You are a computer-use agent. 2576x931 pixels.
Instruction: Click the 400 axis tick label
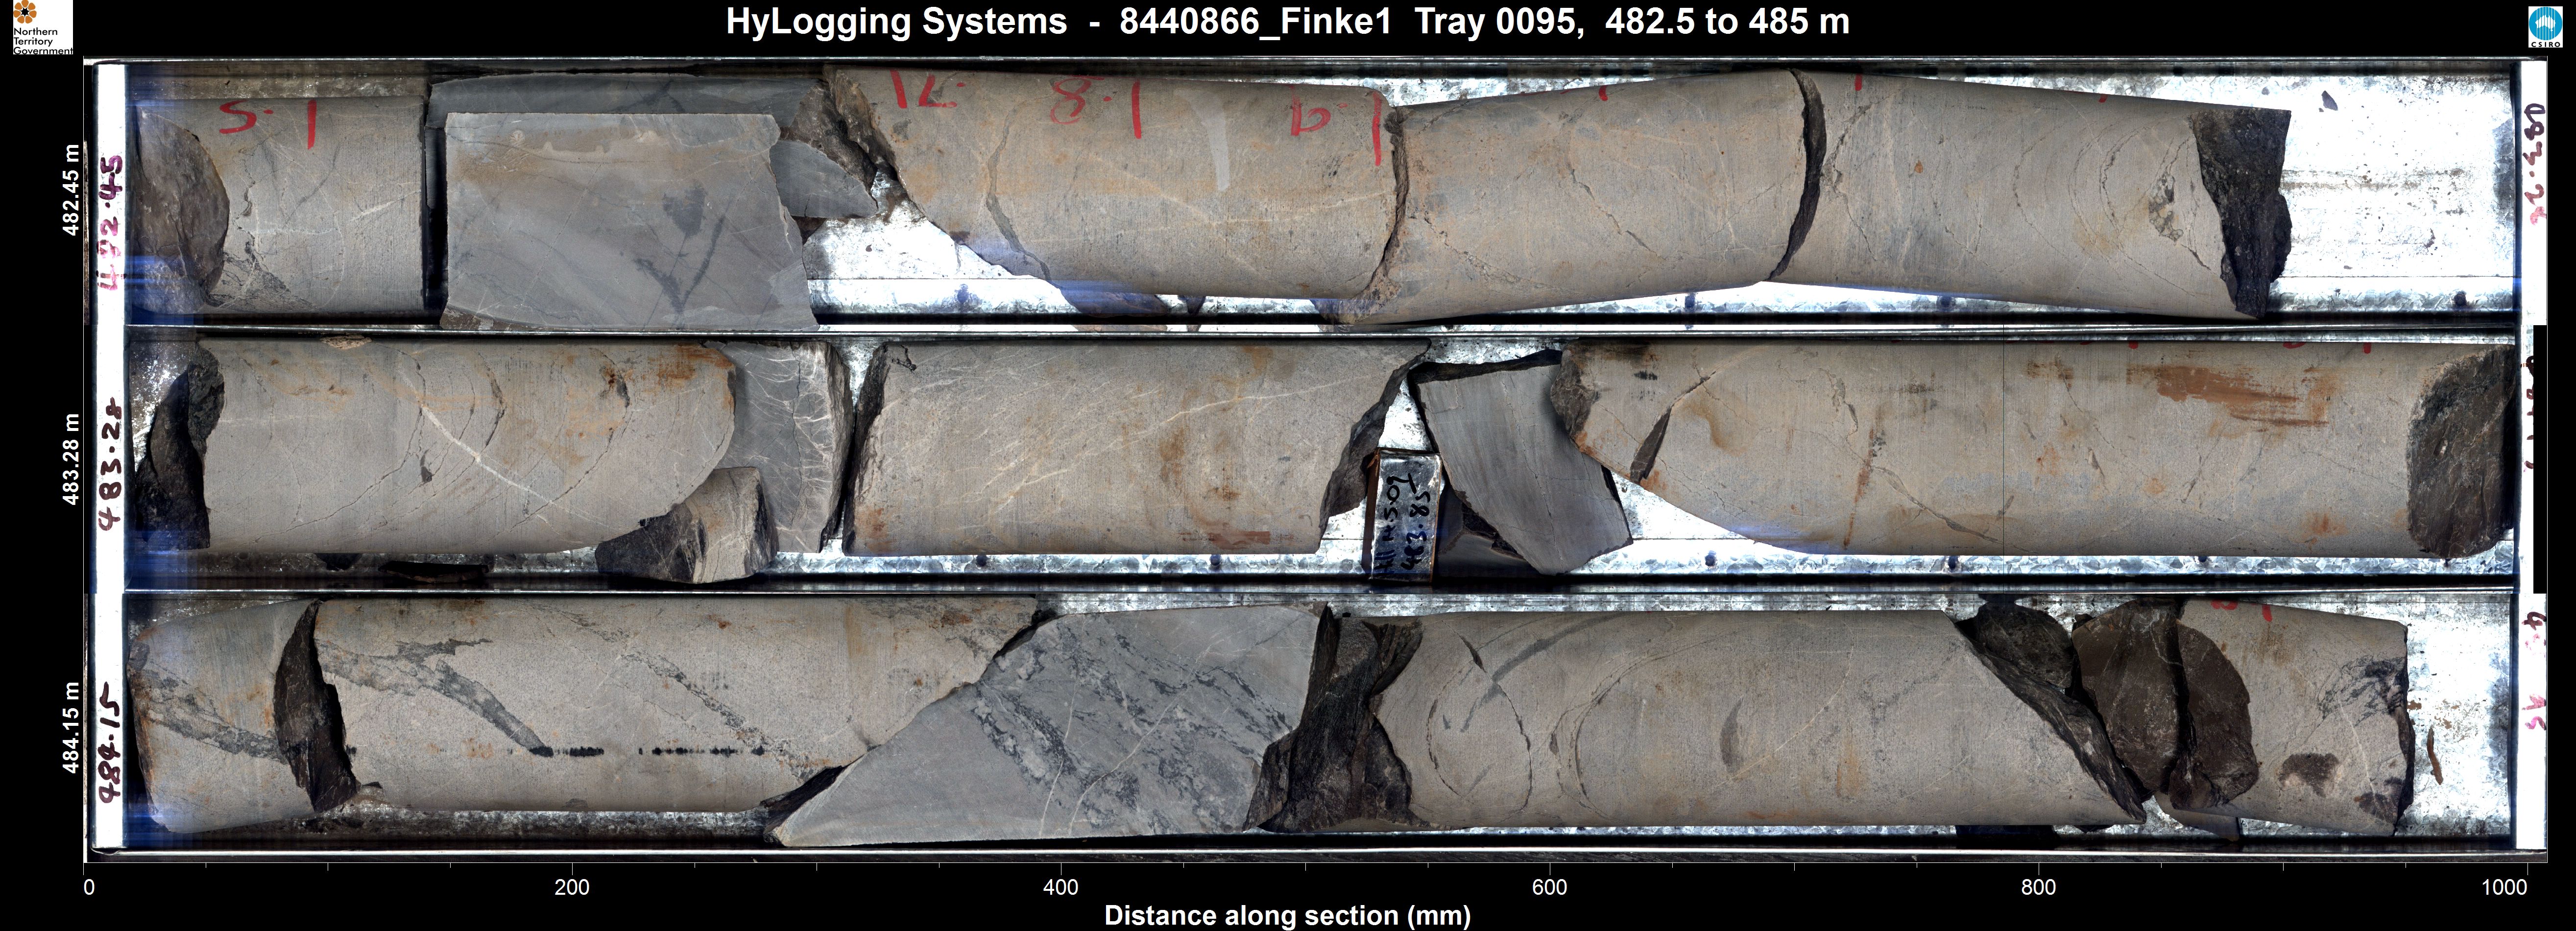(1060, 887)
